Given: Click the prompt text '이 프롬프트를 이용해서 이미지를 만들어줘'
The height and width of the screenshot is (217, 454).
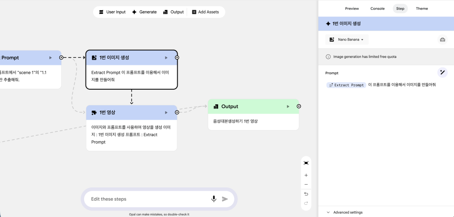Looking at the screenshot, I should point(401,85).
